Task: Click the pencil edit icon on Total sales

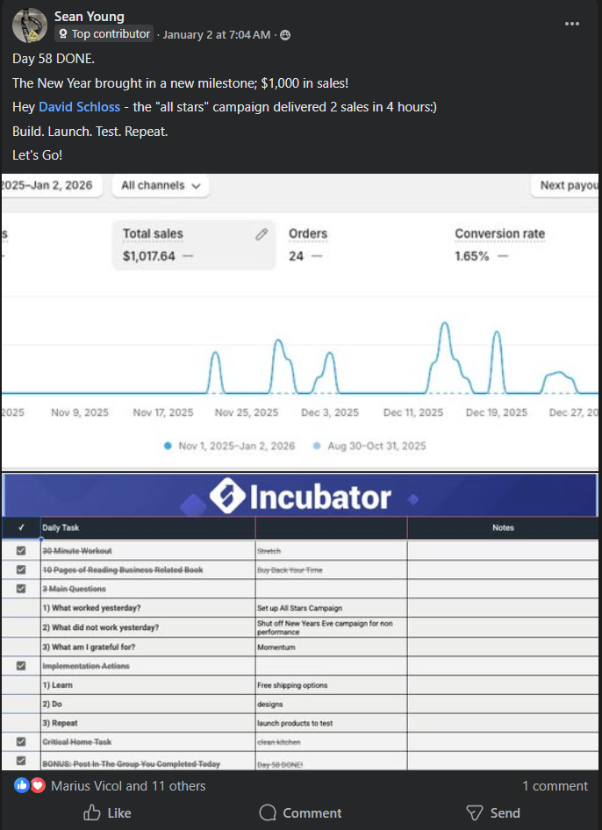Action: [261, 234]
